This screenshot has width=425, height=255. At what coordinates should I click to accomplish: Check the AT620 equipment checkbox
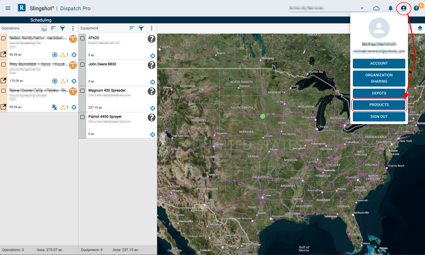[82, 38]
